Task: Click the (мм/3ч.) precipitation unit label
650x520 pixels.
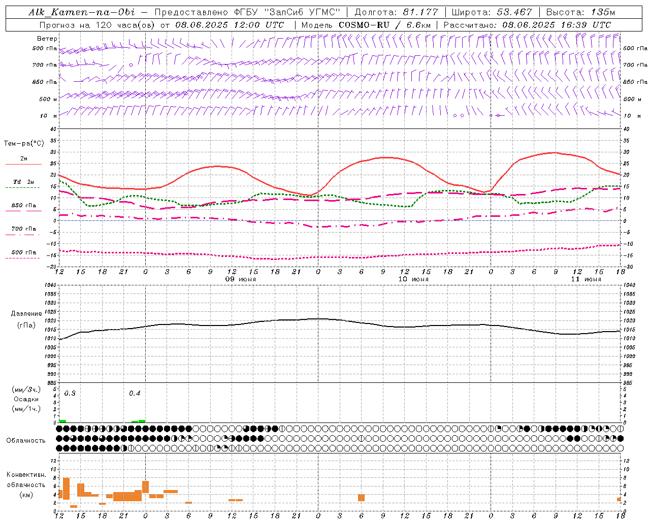Action: 26,389
